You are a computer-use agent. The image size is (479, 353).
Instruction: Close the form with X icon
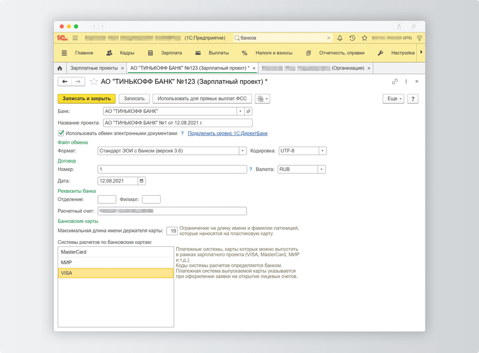click(x=417, y=82)
